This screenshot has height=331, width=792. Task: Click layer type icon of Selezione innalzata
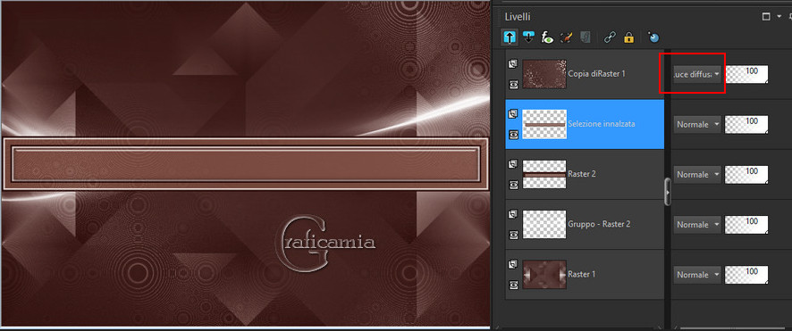513,114
